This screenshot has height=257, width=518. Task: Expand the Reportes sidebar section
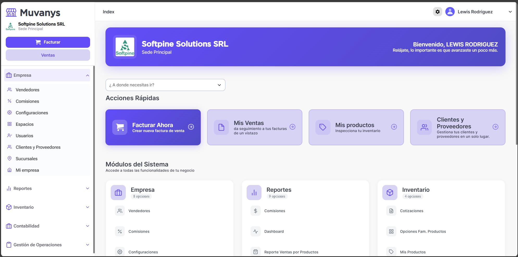tap(88, 188)
